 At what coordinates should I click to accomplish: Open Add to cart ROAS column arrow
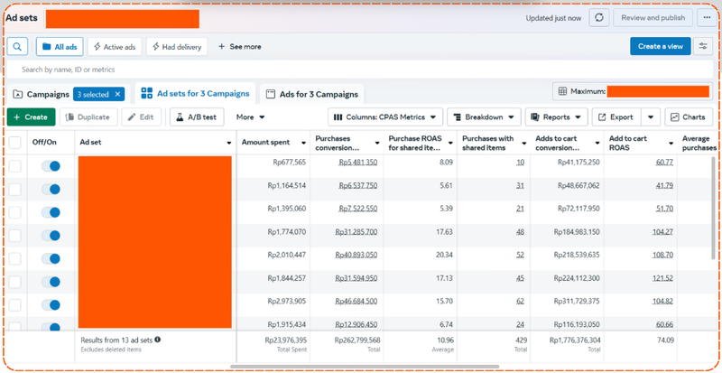pyautogui.click(x=671, y=143)
